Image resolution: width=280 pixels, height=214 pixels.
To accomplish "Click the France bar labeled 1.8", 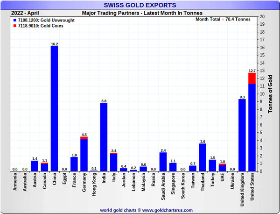I will [x=74, y=164].
